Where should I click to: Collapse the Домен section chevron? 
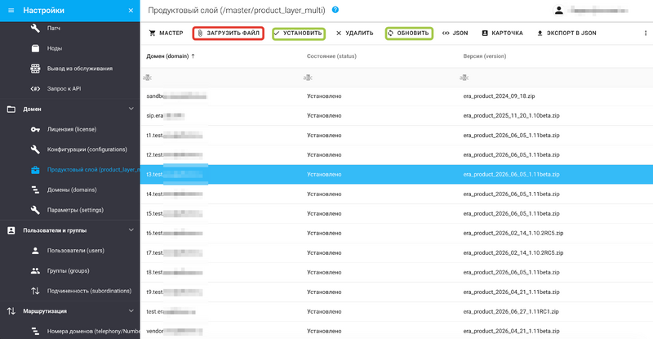coord(131,109)
